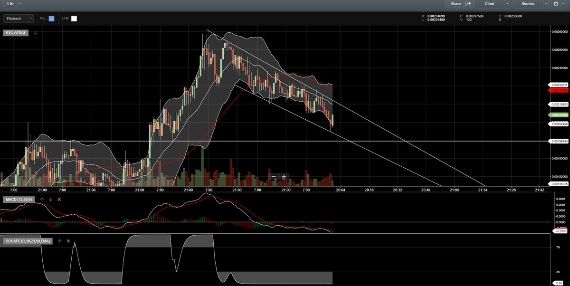
Task: Click the Open value 0.00234699
Action: click(436, 16)
